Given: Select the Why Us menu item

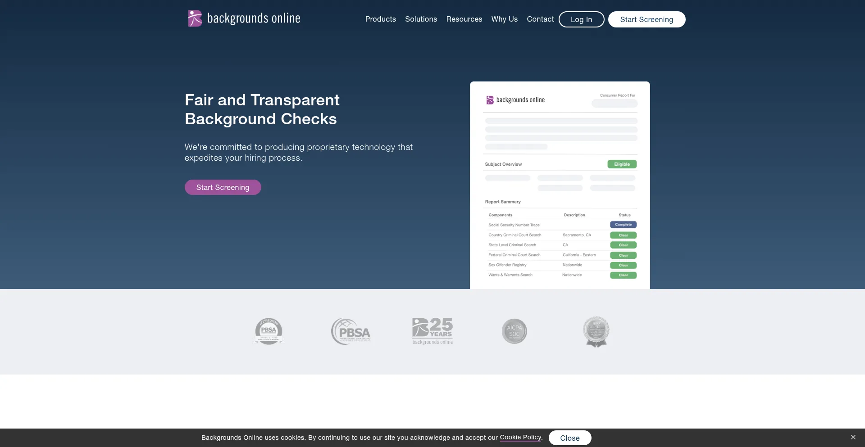Looking at the screenshot, I should (504, 19).
